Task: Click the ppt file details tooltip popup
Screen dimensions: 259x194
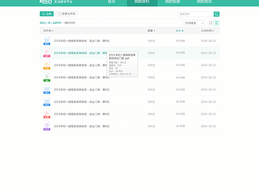Action: [x=123, y=64]
